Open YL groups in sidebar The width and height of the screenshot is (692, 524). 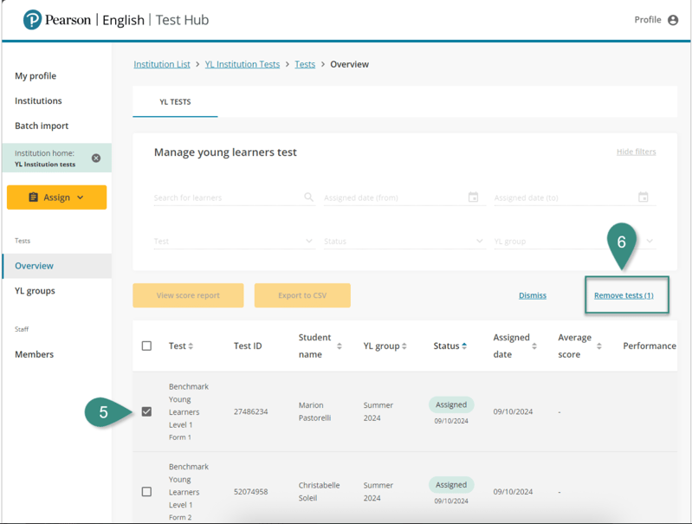pyautogui.click(x=35, y=291)
